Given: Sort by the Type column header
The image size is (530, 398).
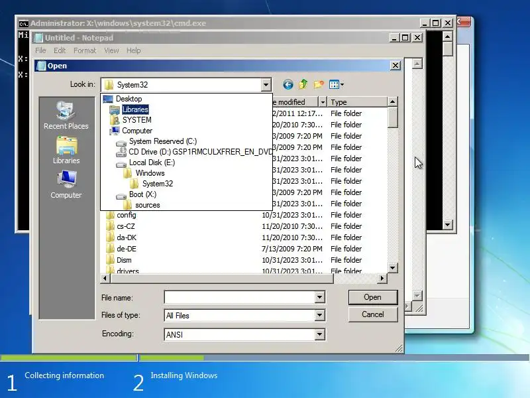Looking at the screenshot, I should coord(357,102).
